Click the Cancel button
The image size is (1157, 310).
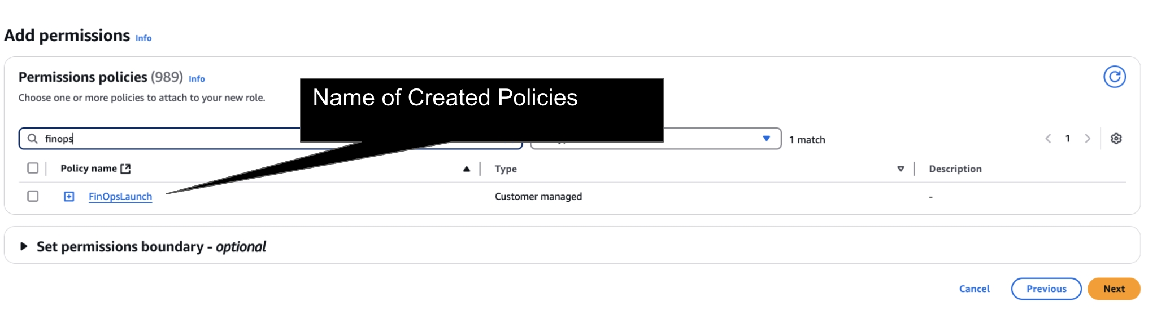(974, 289)
